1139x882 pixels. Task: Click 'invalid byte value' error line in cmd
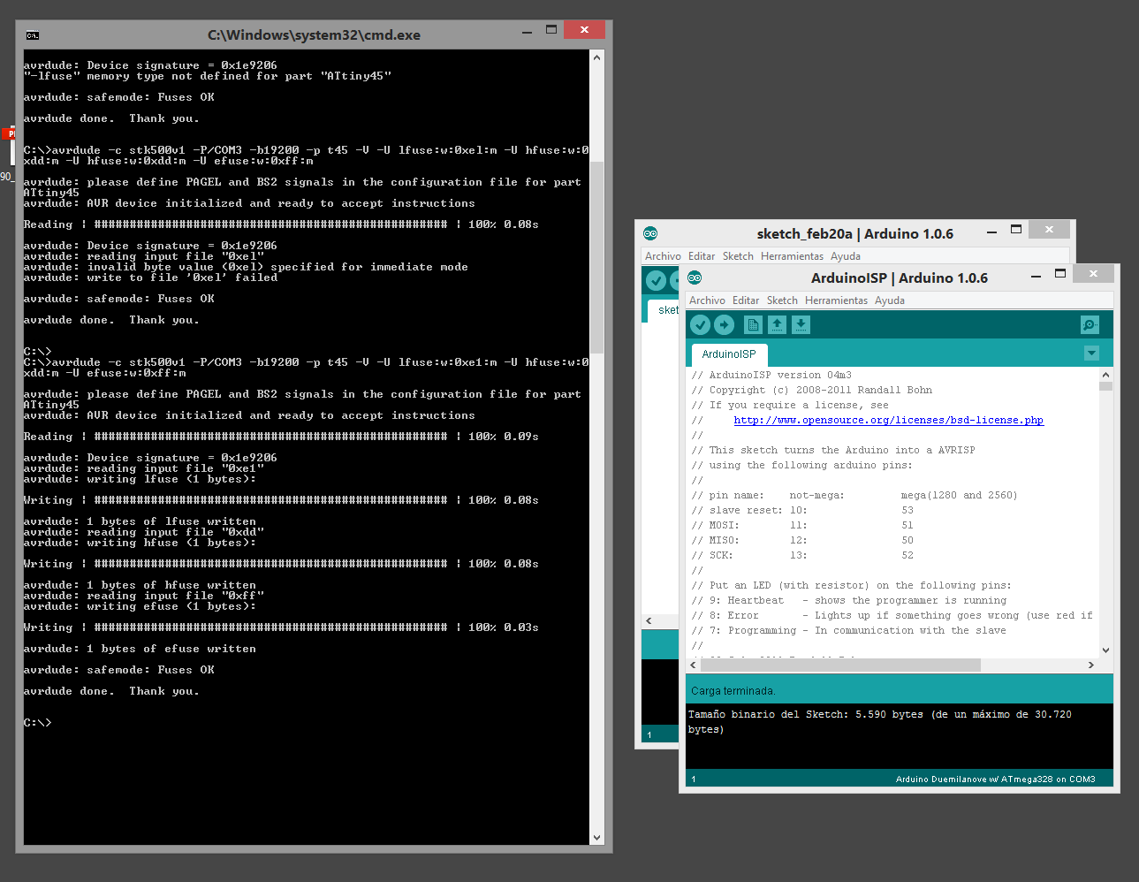tap(246, 267)
